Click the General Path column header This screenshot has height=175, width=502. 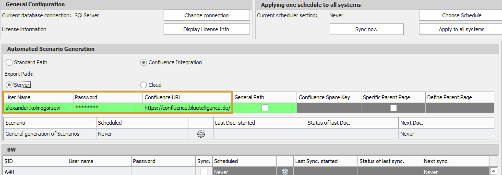click(265, 97)
